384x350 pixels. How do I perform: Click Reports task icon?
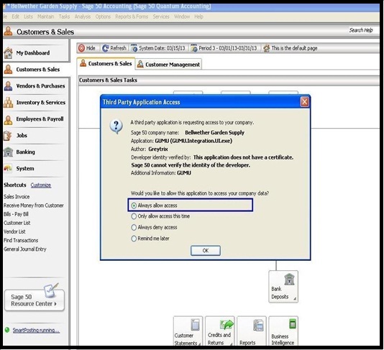tap(258, 325)
